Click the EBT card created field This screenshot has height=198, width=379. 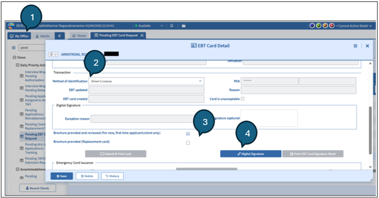pos(146,99)
